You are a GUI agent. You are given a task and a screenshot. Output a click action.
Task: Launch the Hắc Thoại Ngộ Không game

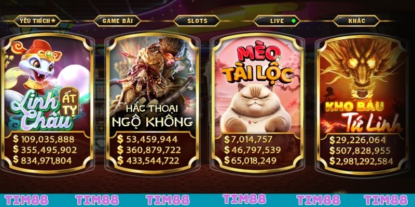[x=152, y=102]
